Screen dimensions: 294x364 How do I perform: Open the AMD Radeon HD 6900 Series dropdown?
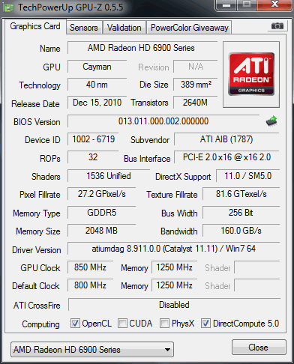tap(92, 350)
